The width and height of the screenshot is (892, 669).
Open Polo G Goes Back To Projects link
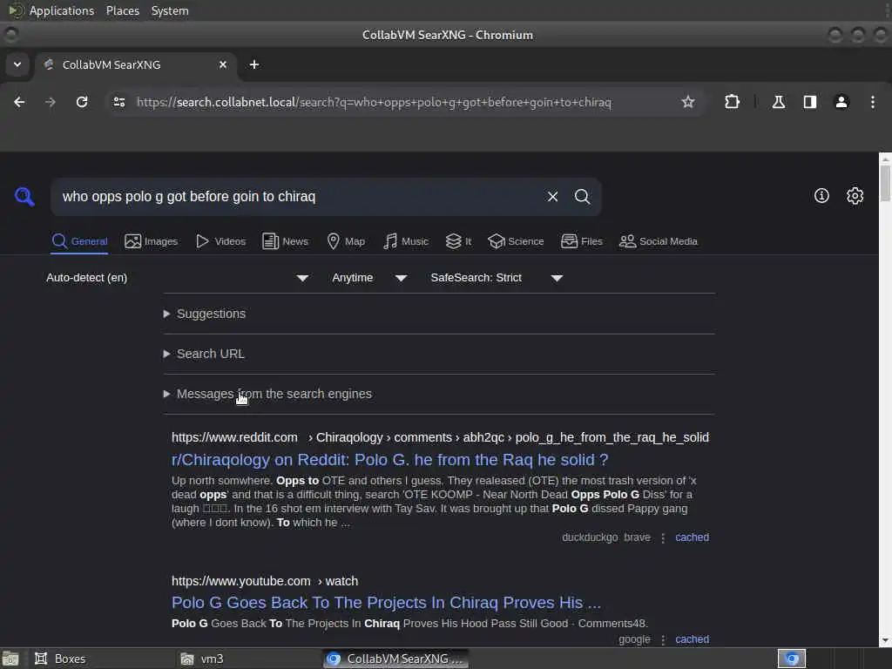[x=386, y=603]
